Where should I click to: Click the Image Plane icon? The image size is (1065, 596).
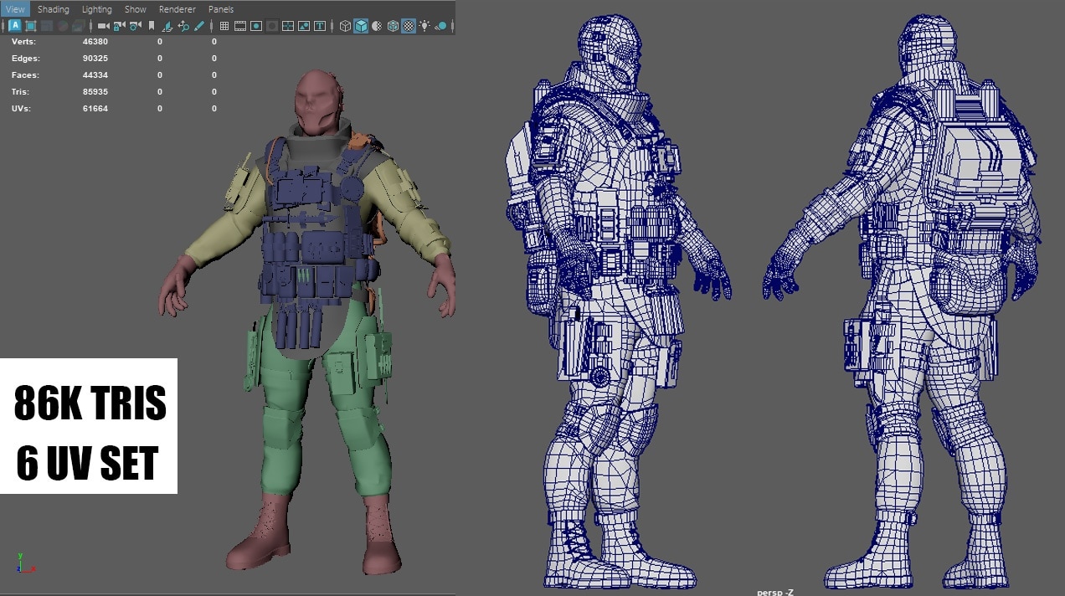pos(168,26)
